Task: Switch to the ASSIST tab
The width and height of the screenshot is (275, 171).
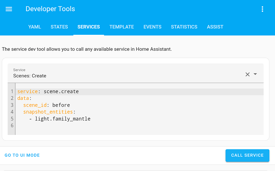Action: [215, 27]
